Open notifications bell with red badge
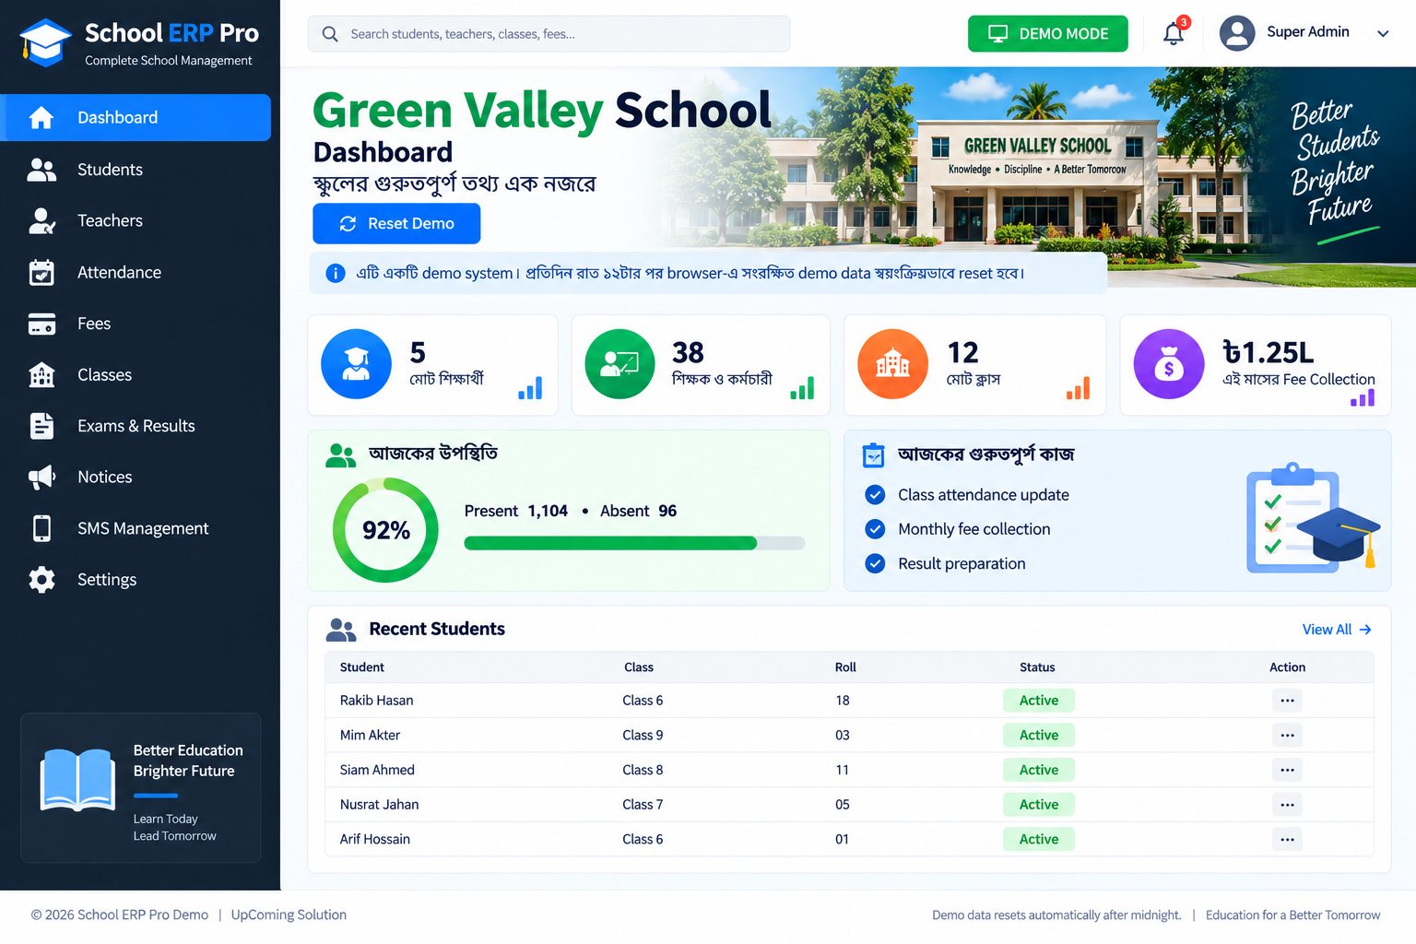1416x944 pixels. point(1174,33)
